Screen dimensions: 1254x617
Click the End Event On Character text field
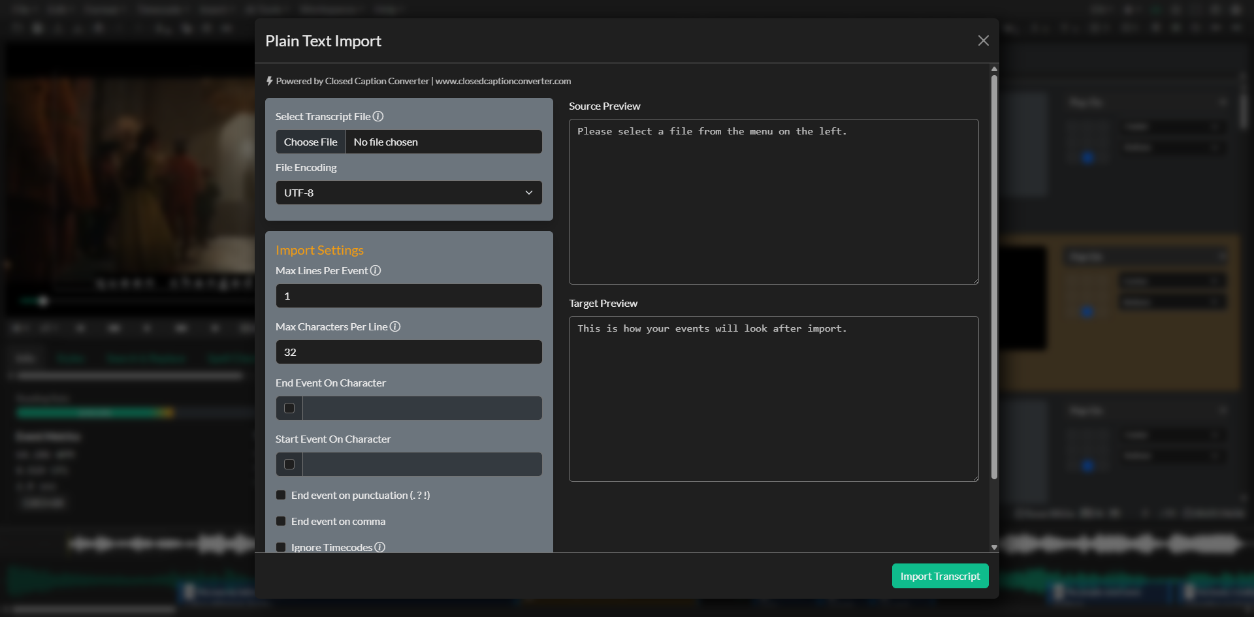[x=423, y=408]
